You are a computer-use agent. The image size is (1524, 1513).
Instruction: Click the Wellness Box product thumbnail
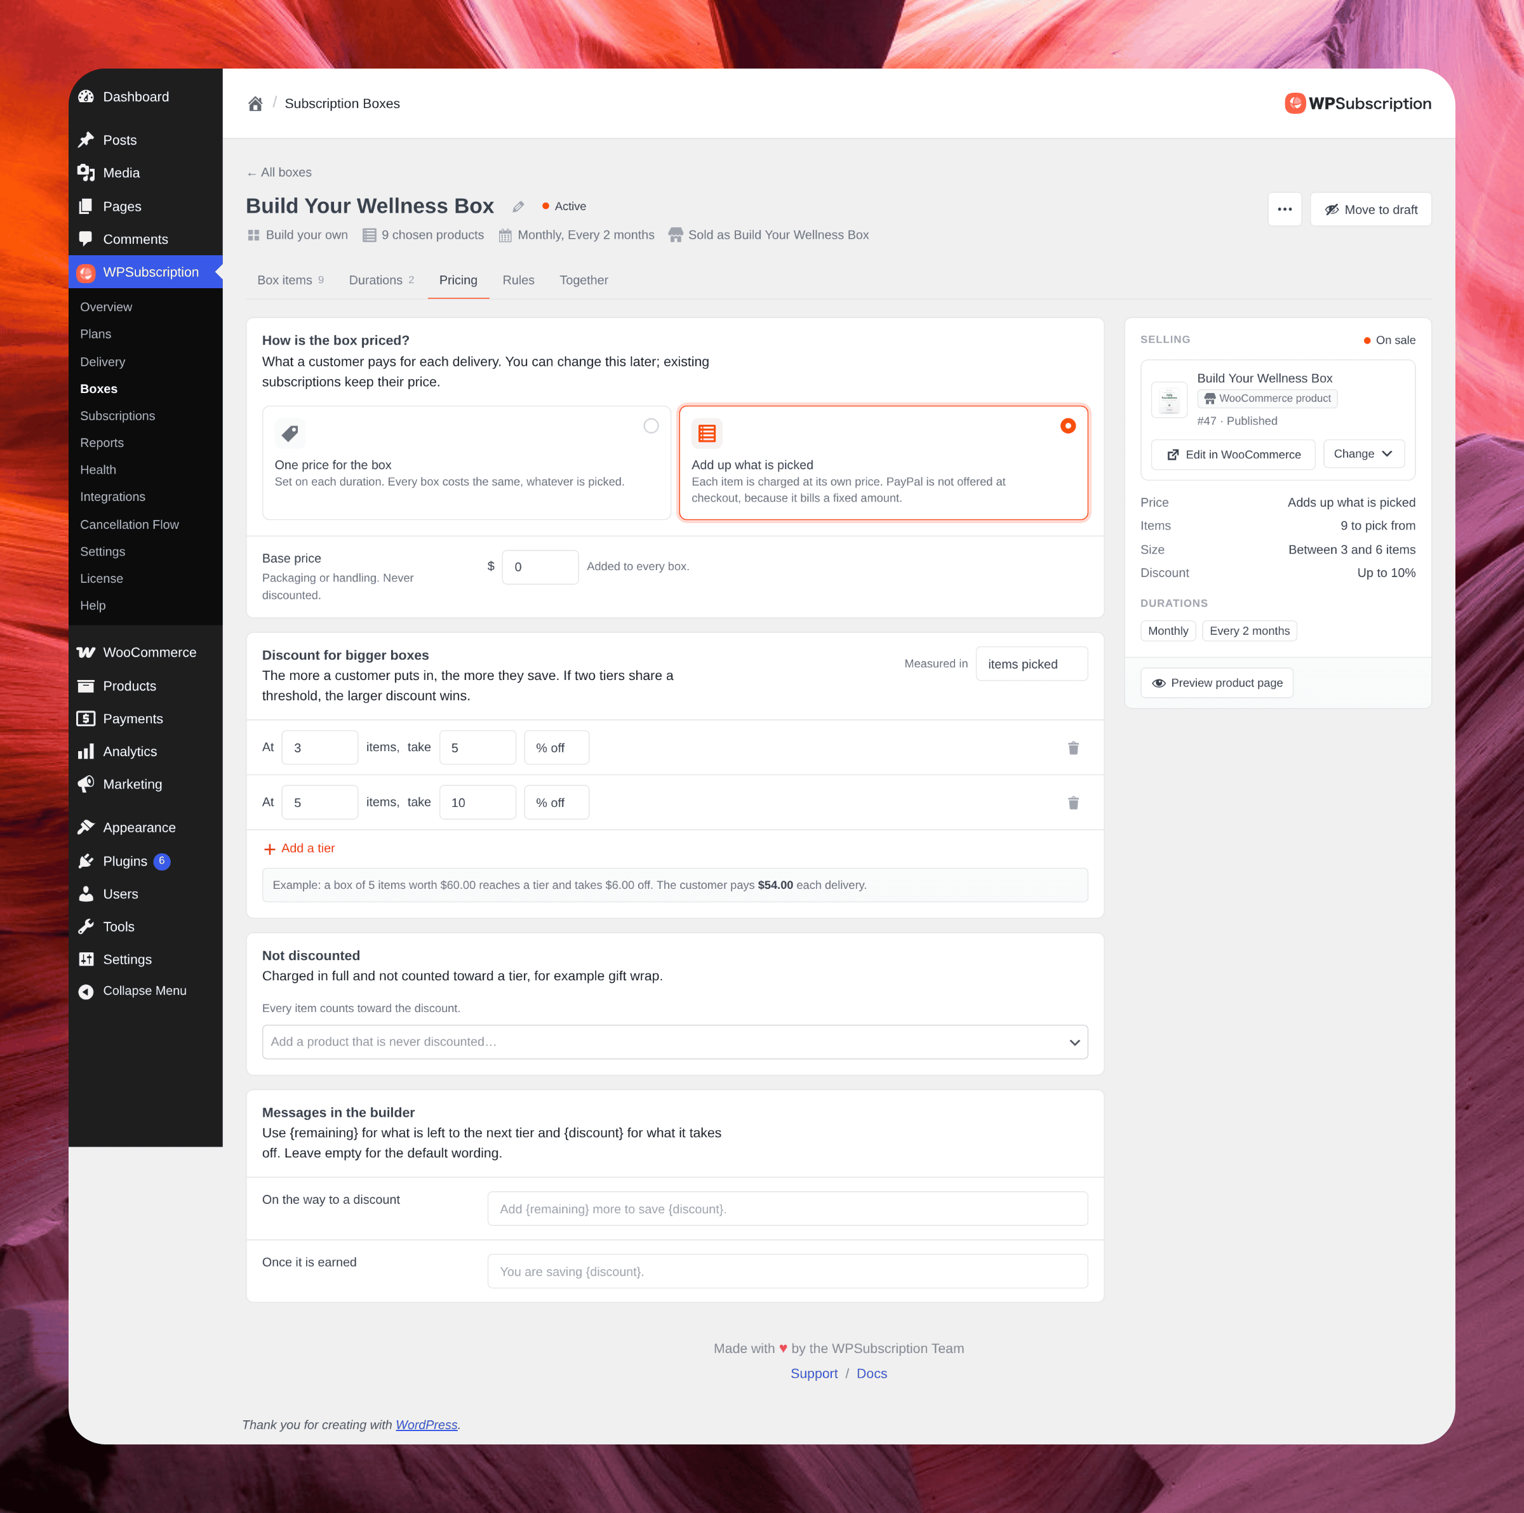(1169, 400)
